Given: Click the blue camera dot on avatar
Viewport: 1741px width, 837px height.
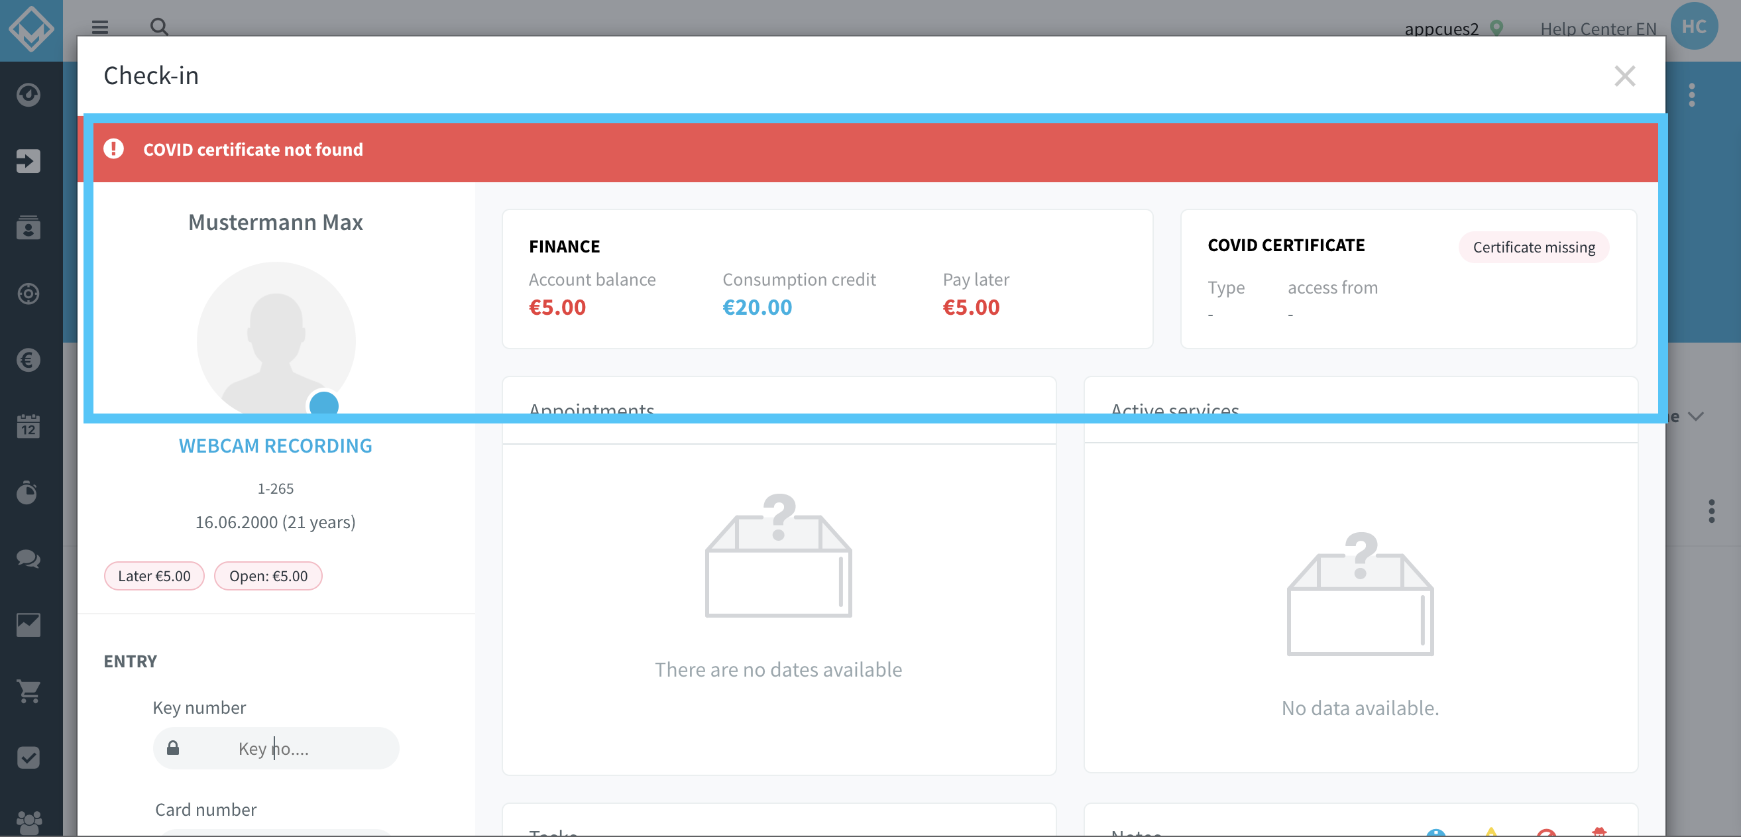Looking at the screenshot, I should coord(323,404).
